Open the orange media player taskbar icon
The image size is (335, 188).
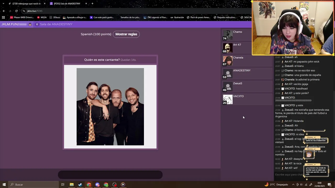123,185
